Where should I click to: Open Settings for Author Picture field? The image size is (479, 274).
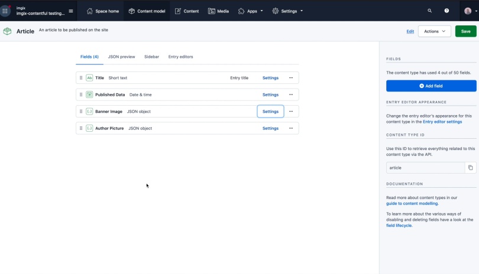(270, 128)
